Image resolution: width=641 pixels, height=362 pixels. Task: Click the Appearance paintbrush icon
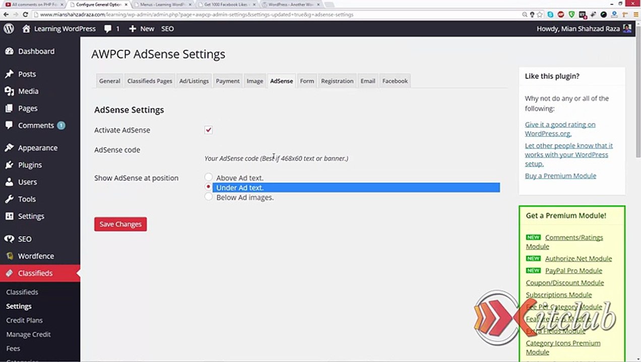pos(9,148)
